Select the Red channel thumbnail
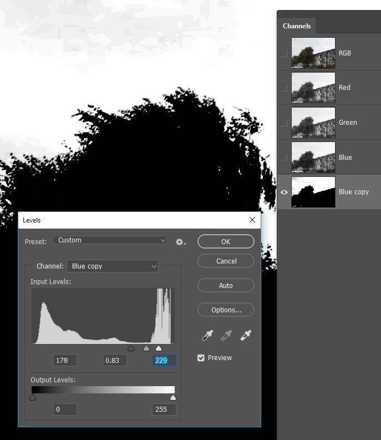 pyautogui.click(x=313, y=88)
